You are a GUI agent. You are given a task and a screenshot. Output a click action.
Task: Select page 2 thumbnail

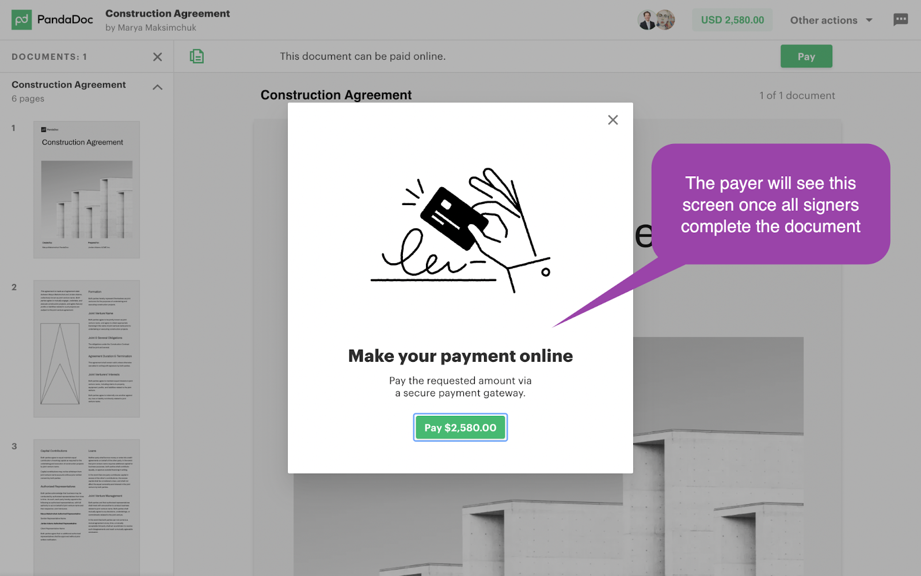(86, 348)
